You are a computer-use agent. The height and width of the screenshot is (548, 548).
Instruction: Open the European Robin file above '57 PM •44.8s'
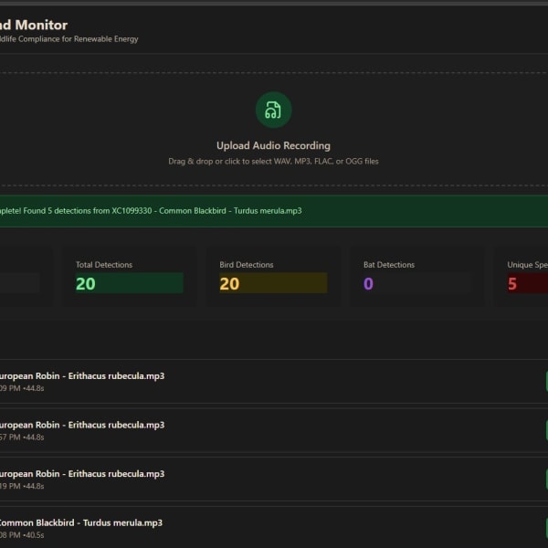[x=81, y=425]
